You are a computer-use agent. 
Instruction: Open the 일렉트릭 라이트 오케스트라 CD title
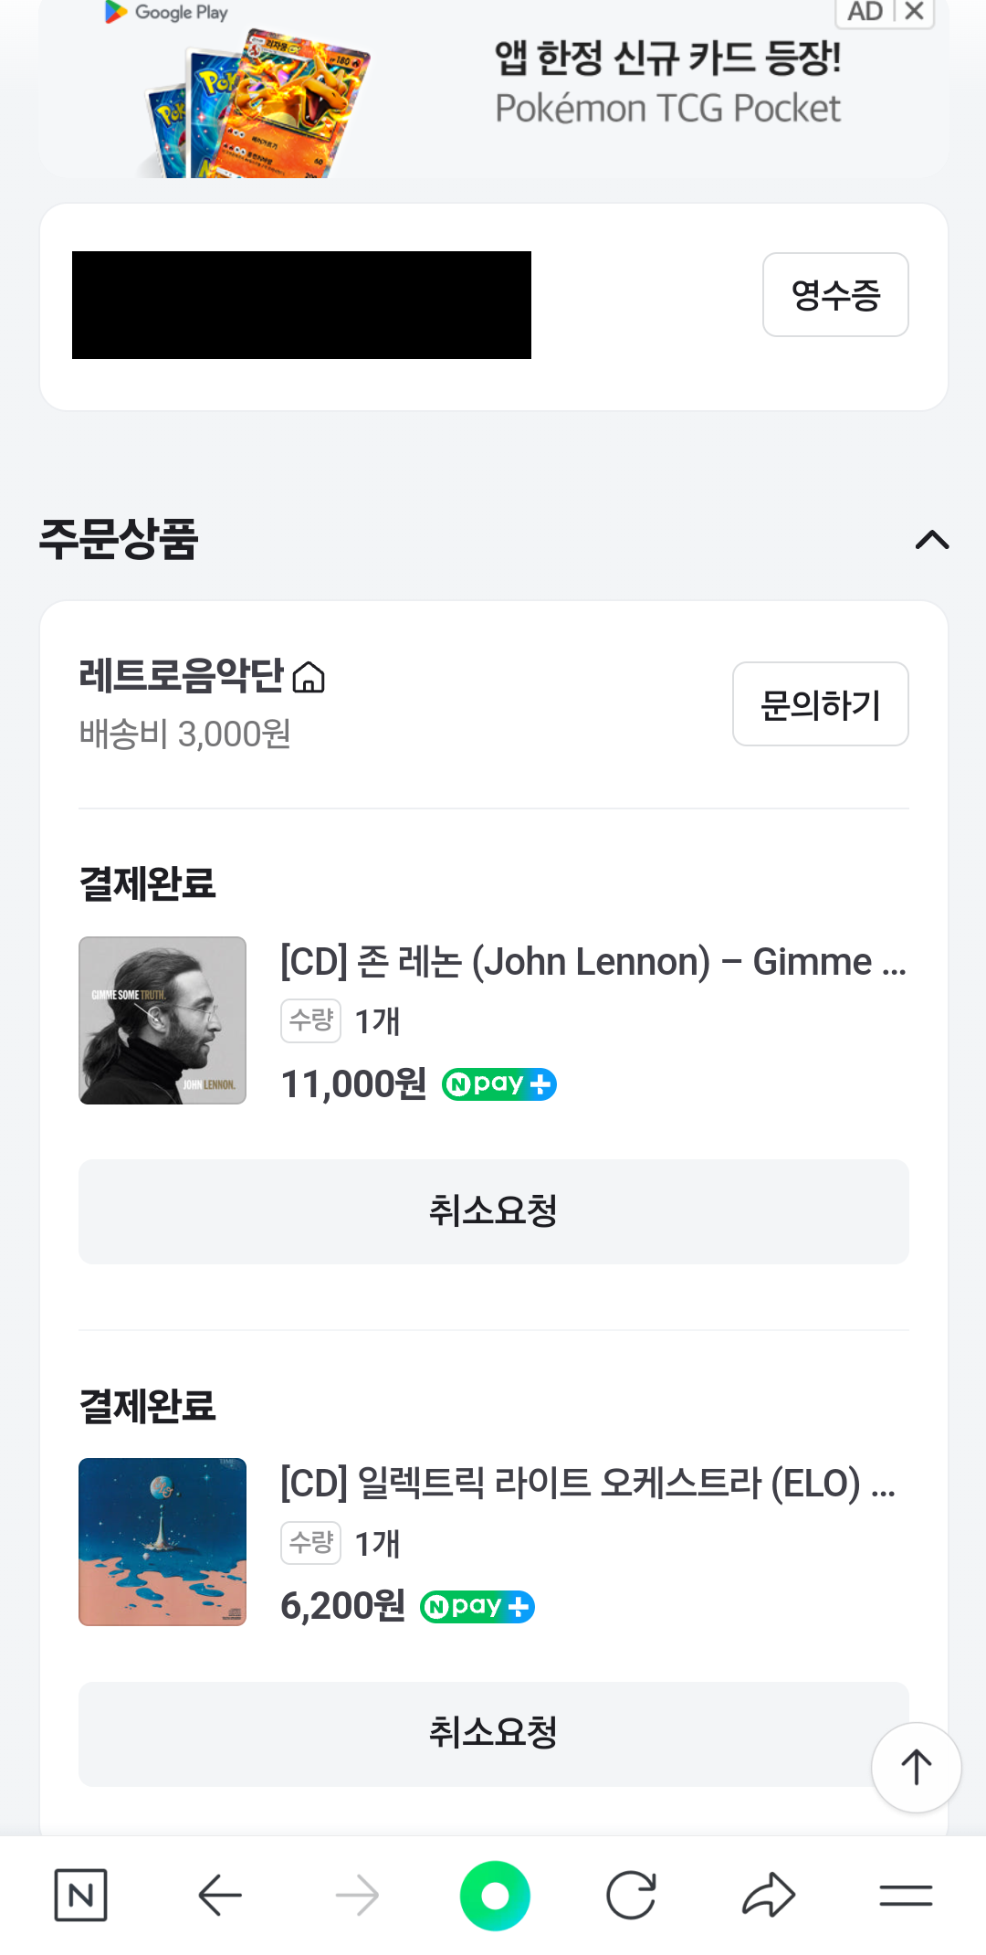coord(587,1484)
